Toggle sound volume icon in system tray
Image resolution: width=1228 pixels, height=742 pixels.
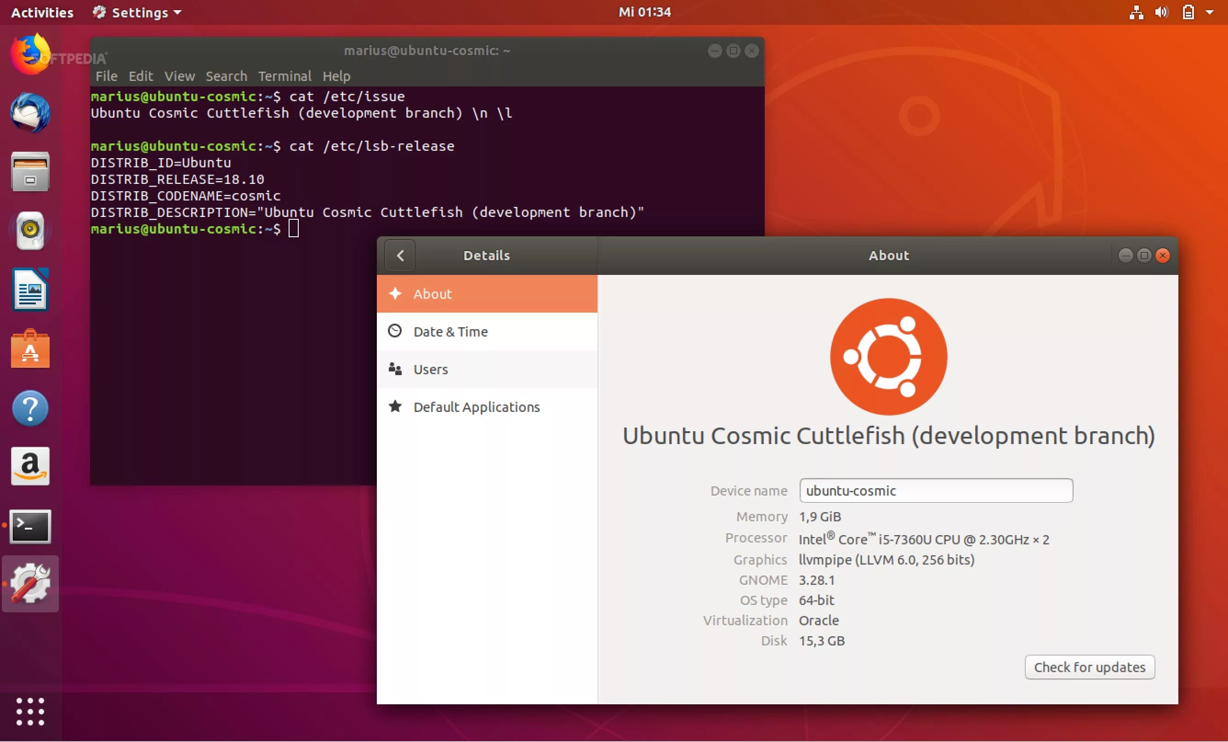pos(1163,11)
